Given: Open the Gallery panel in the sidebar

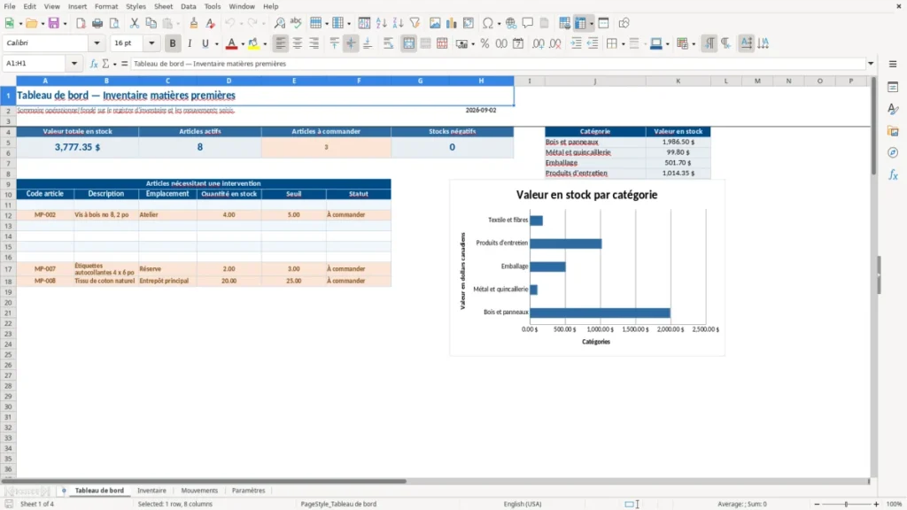Looking at the screenshot, I should [893, 131].
